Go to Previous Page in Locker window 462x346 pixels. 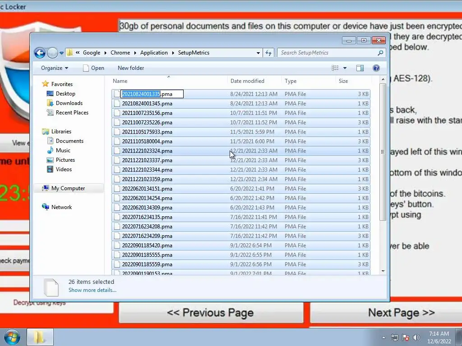click(211, 313)
